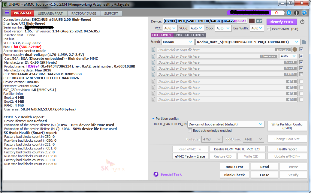Collapse the Partition config section

[153, 119]
